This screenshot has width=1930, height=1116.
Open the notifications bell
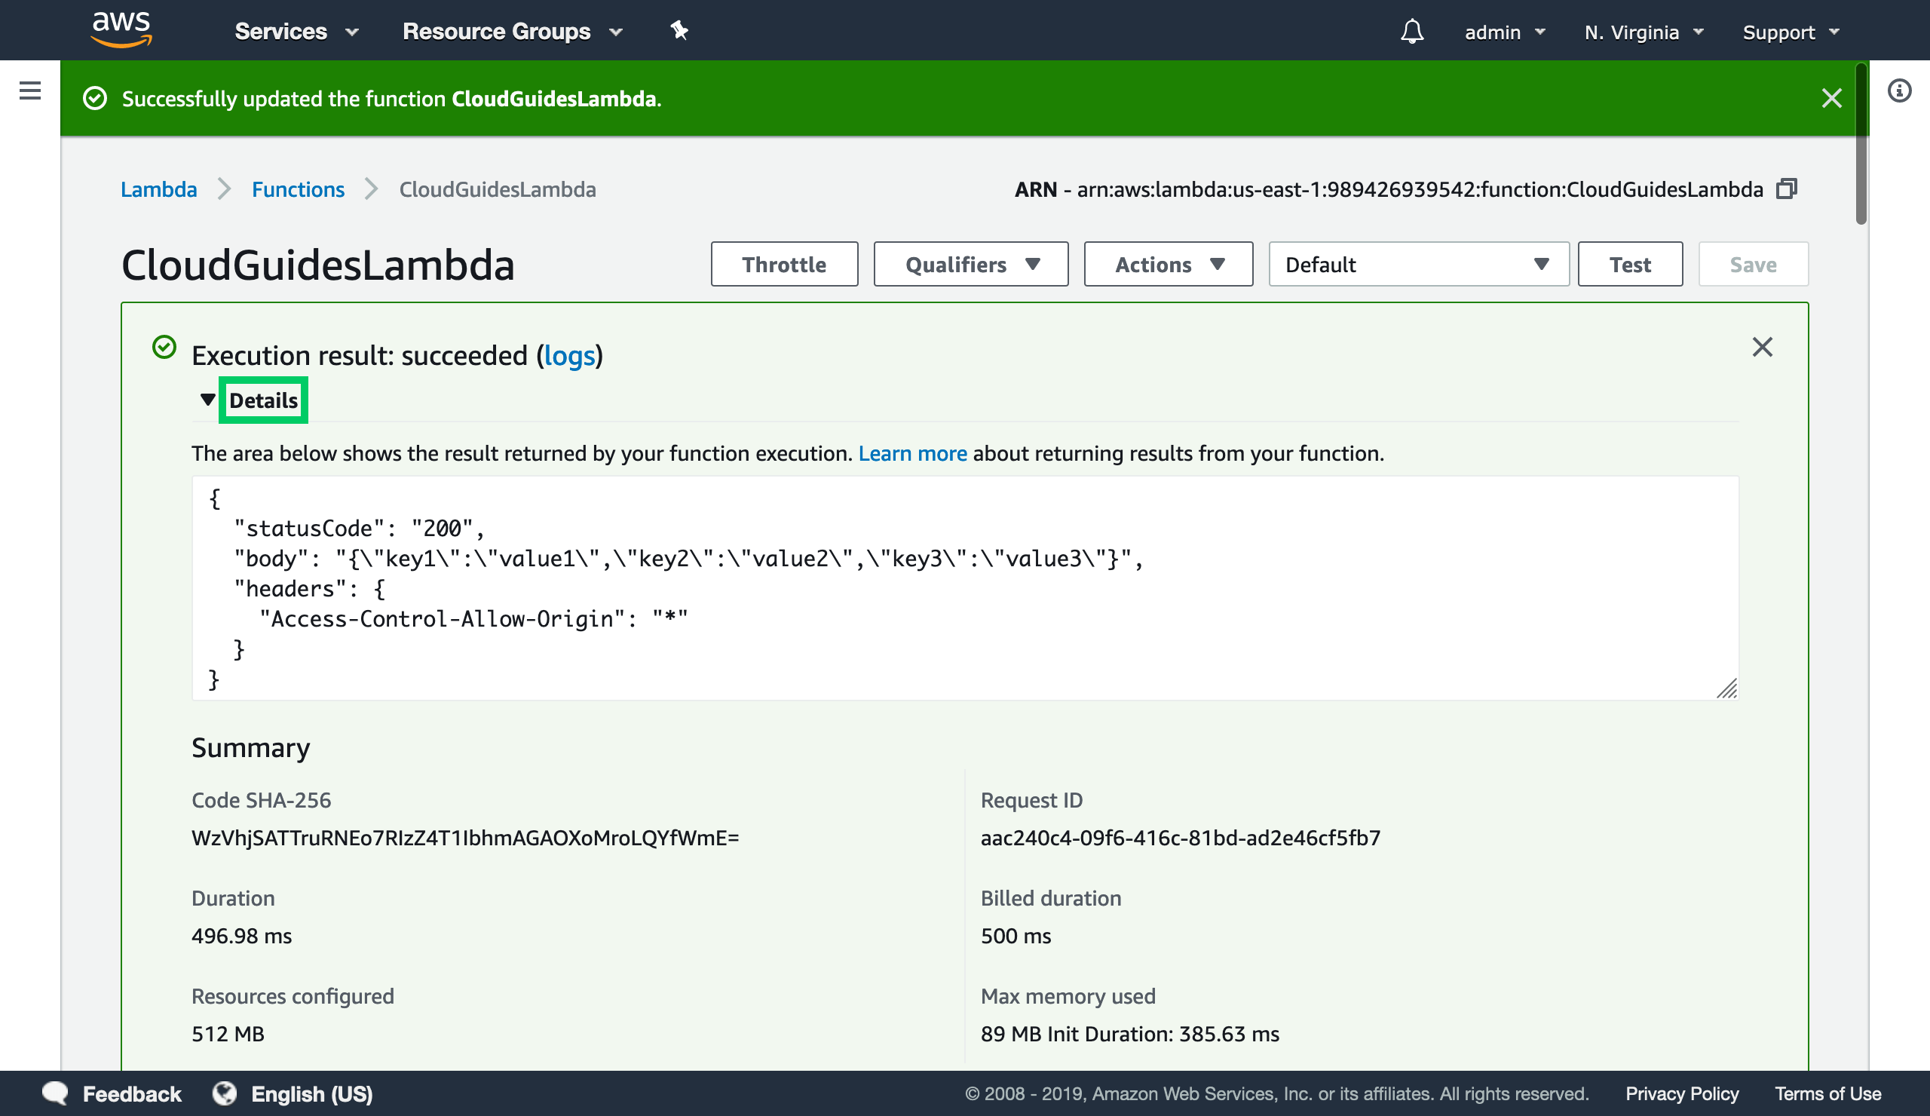[1411, 32]
